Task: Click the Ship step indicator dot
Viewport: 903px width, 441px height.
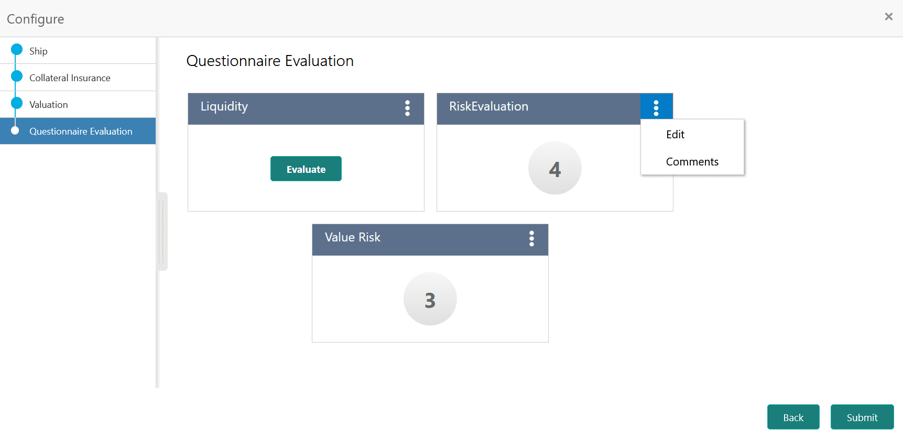Action: [x=16, y=51]
